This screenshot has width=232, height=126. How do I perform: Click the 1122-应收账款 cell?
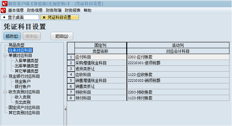point(178,75)
